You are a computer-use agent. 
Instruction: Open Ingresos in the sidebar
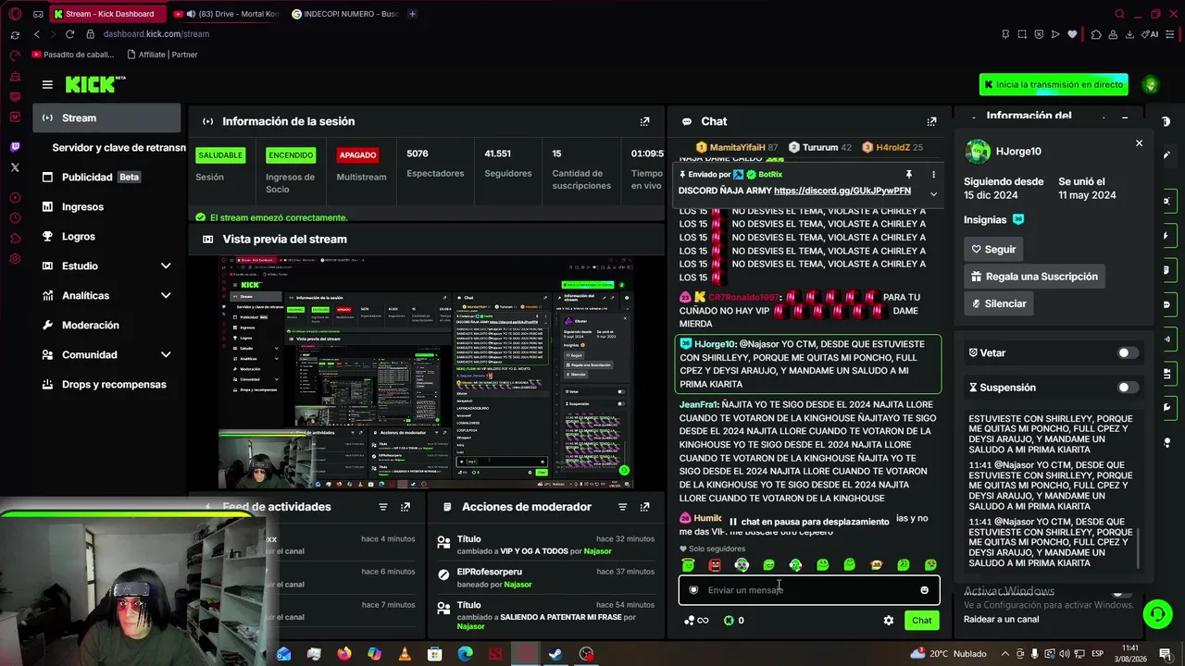click(x=107, y=206)
